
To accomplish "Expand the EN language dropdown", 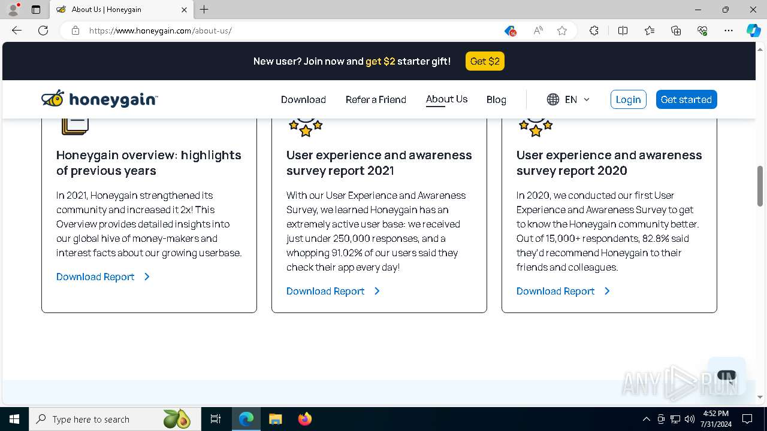I will click(578, 99).
